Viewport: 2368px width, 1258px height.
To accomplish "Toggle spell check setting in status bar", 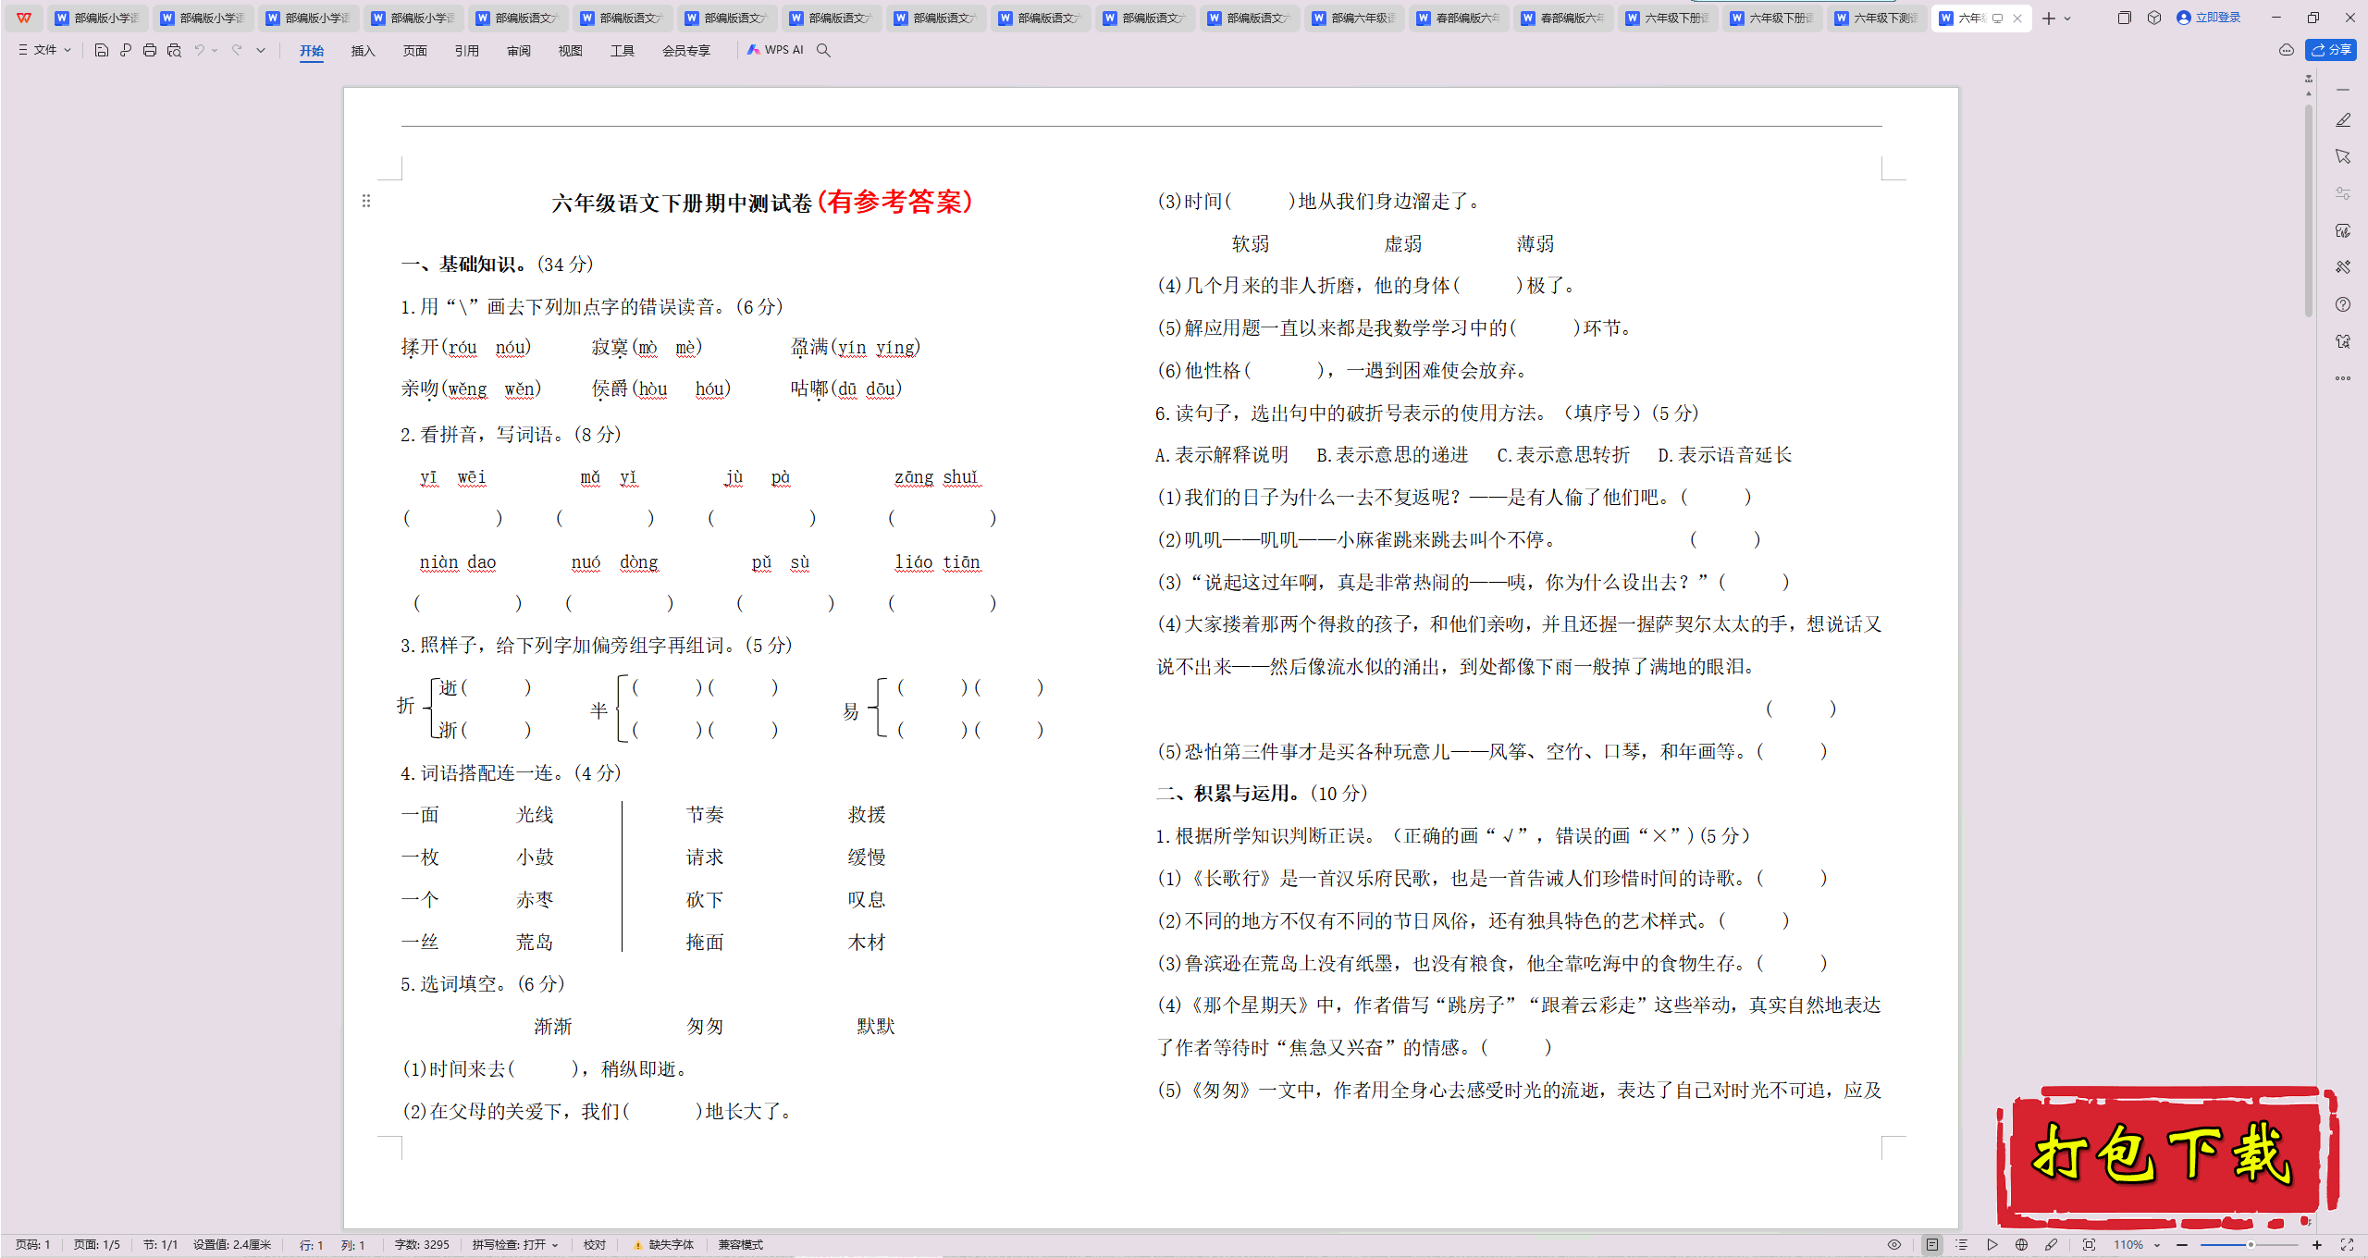I will (x=515, y=1245).
